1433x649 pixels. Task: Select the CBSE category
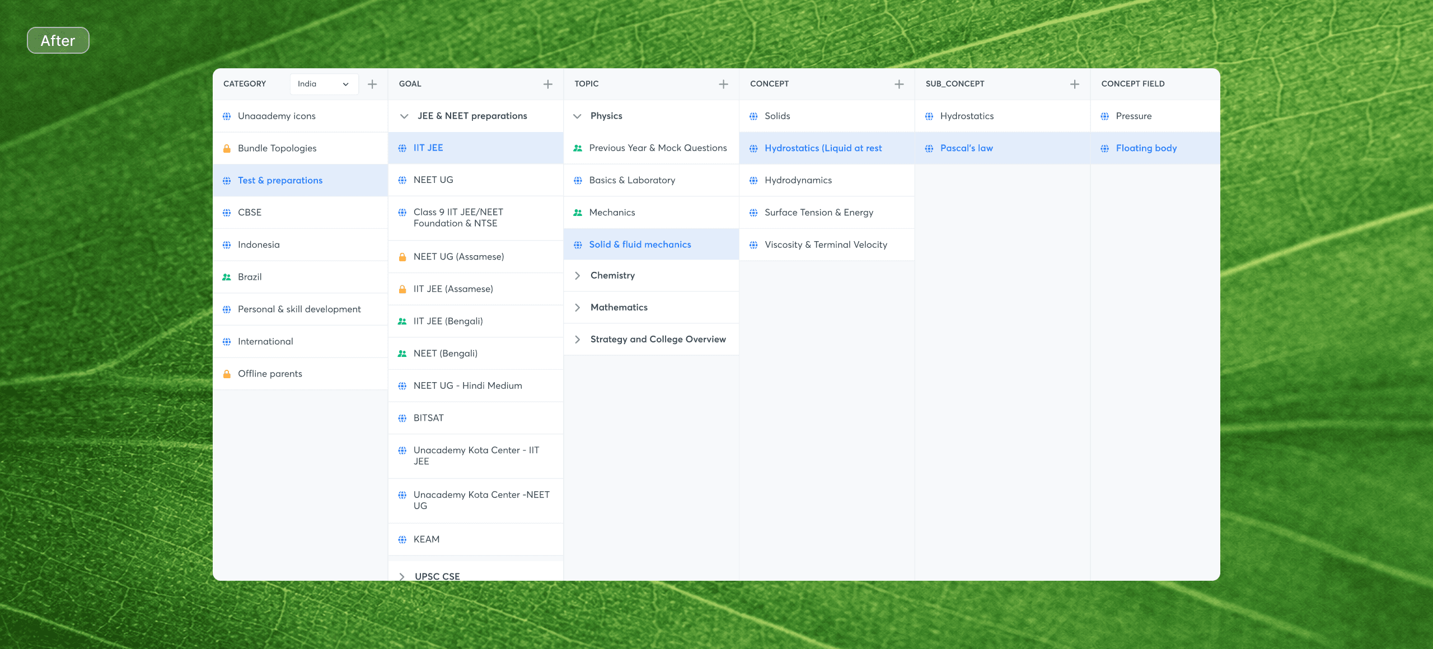coord(250,213)
